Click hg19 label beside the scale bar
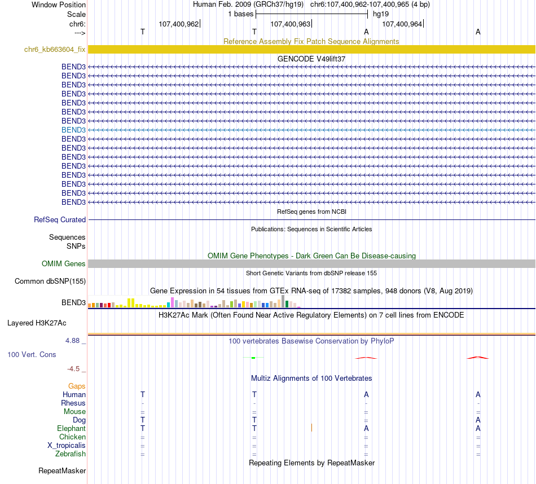536x484 pixels. pyautogui.click(x=381, y=14)
